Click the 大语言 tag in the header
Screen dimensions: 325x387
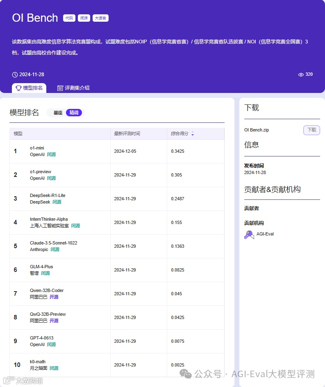100,18
